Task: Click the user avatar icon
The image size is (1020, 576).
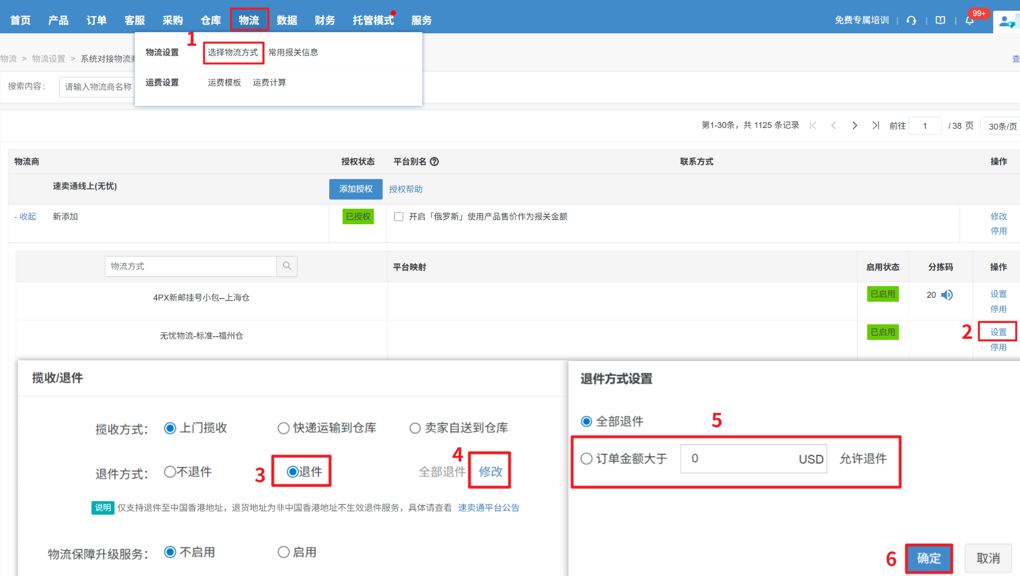Action: [x=1005, y=22]
